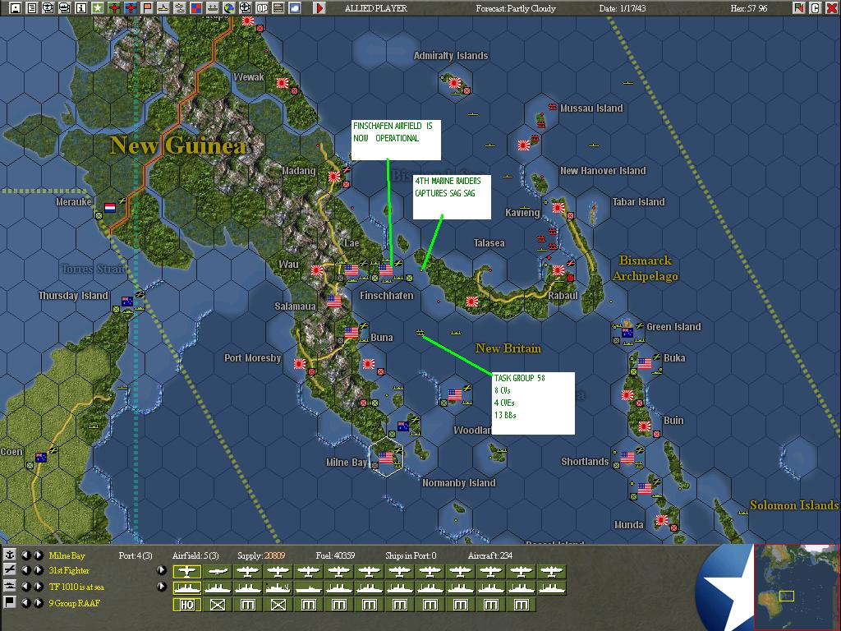The image size is (841, 631).
Task: Click the red plane on green background icon
Action: point(114,7)
